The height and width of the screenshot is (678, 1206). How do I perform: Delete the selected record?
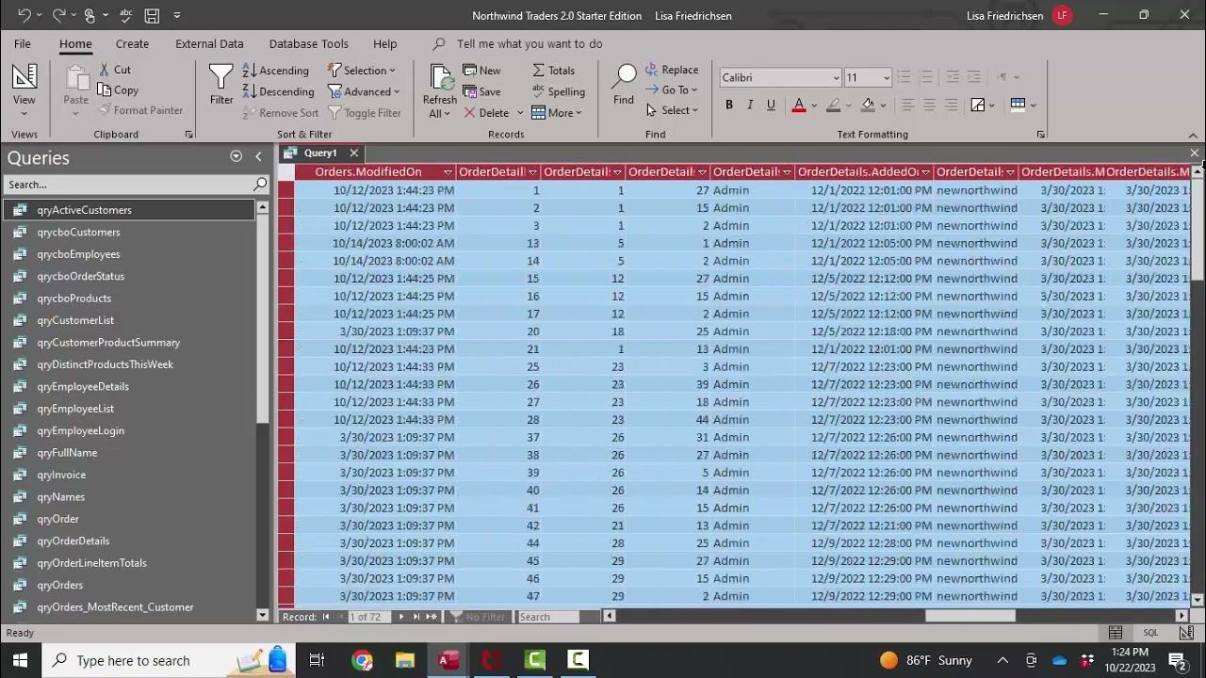(486, 113)
